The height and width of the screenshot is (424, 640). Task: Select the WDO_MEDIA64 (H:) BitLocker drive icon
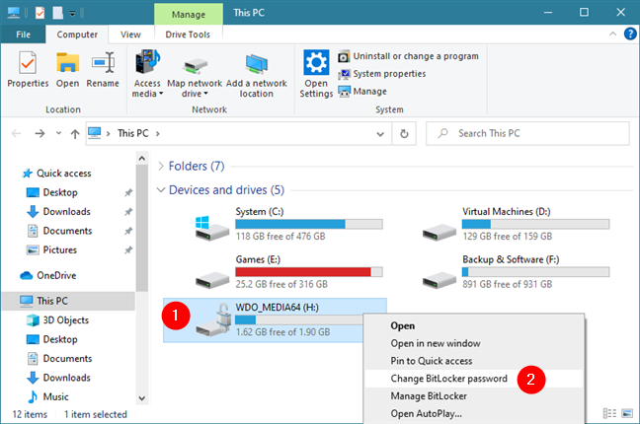click(212, 320)
